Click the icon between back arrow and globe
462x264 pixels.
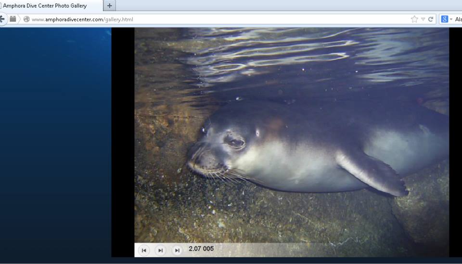13,19
